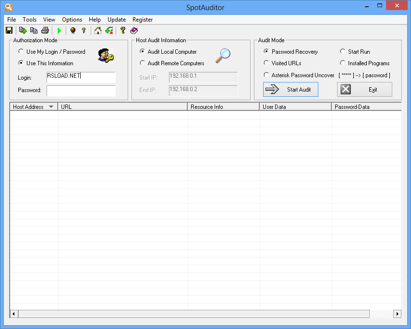Screen dimensions: 411x329
Task: Click the horizontal scrollbar thumb
Action: 193,314
